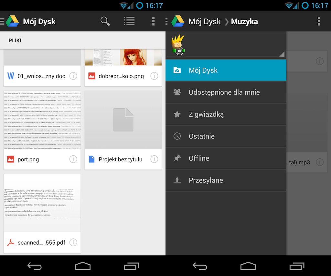
Task: Tap Android home button on right screen
Action: 248,266
